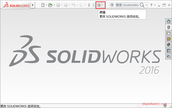Expand the Options dropdown arrow

[x=103, y=5]
